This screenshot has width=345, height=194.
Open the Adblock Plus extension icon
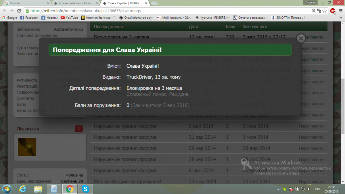pos(333,11)
